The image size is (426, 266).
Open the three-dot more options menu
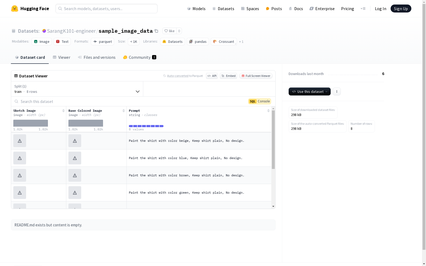[337, 92]
